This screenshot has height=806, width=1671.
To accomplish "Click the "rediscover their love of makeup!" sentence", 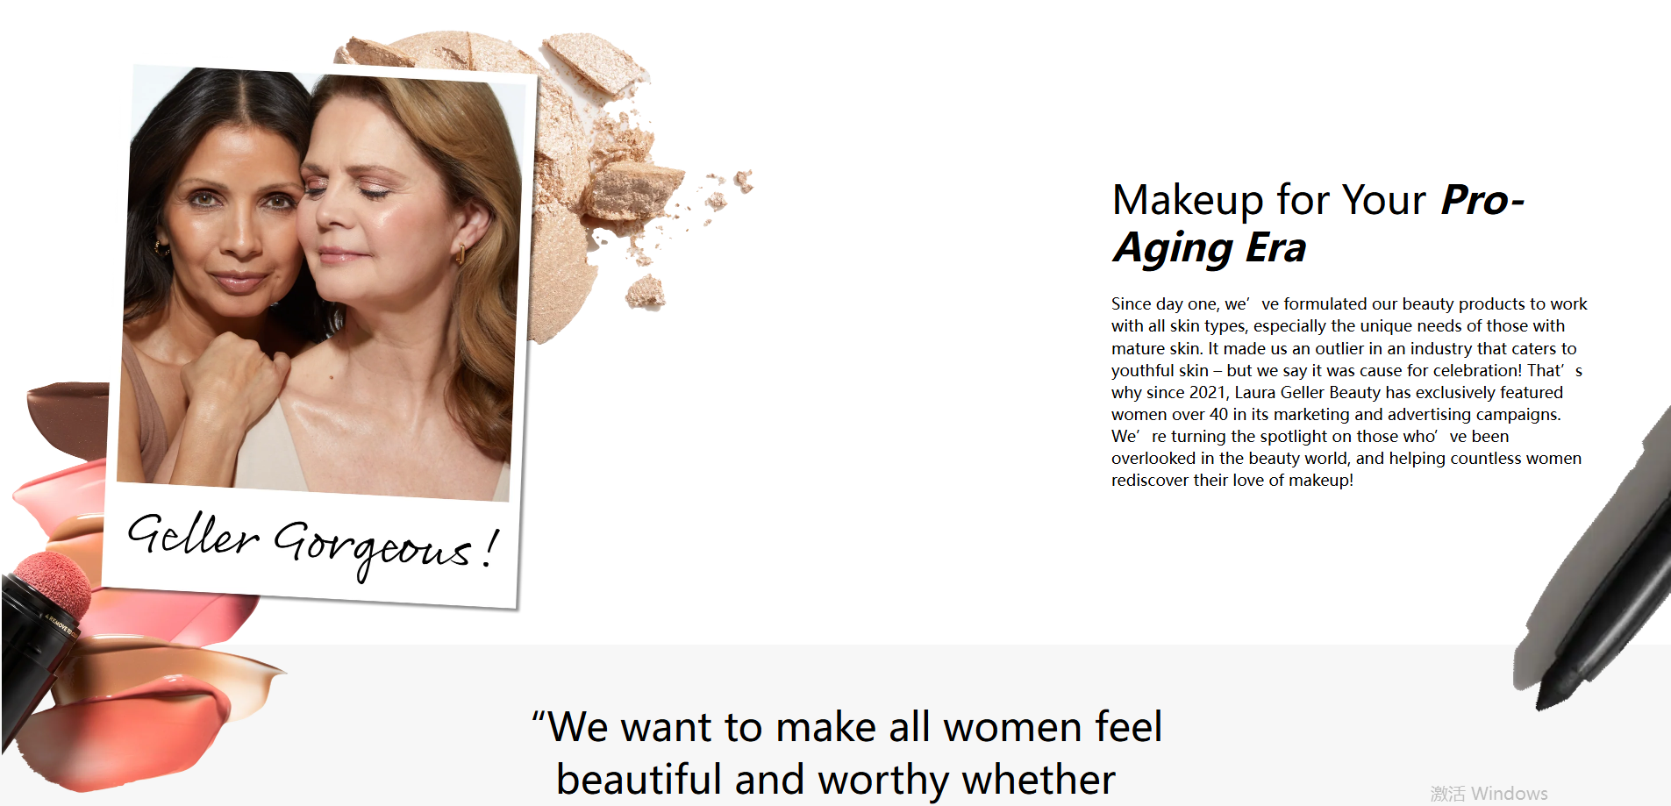I will tap(1232, 481).
